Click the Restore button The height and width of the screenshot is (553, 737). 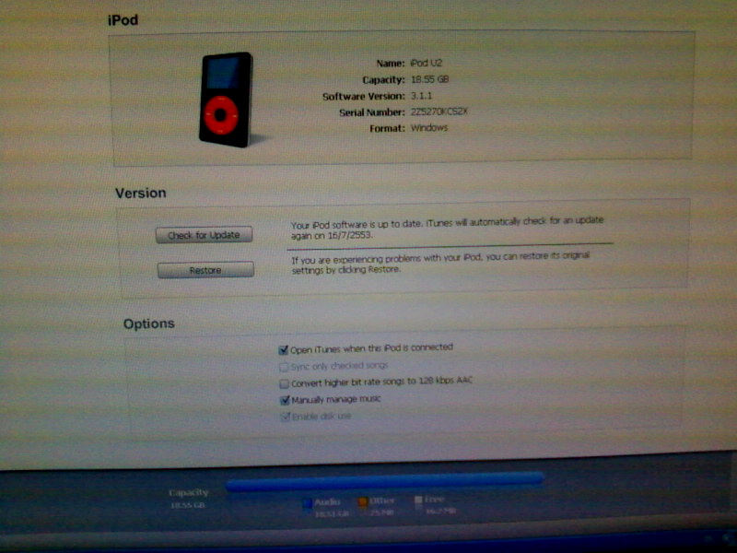tap(204, 270)
